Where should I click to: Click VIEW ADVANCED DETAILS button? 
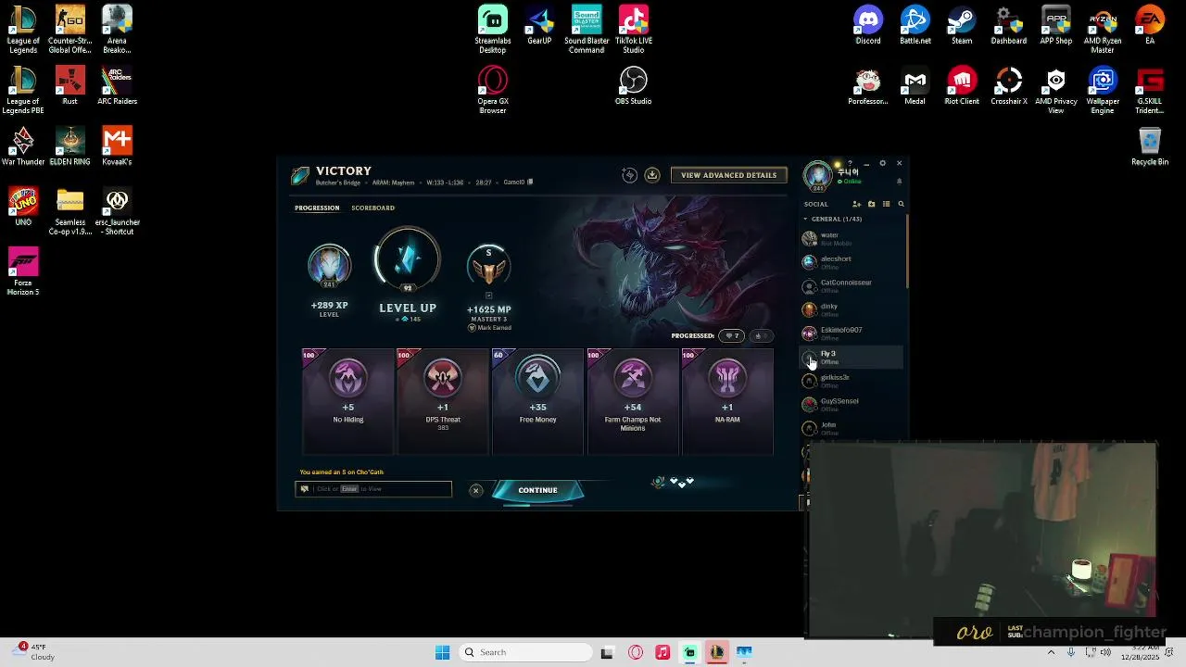(x=728, y=175)
